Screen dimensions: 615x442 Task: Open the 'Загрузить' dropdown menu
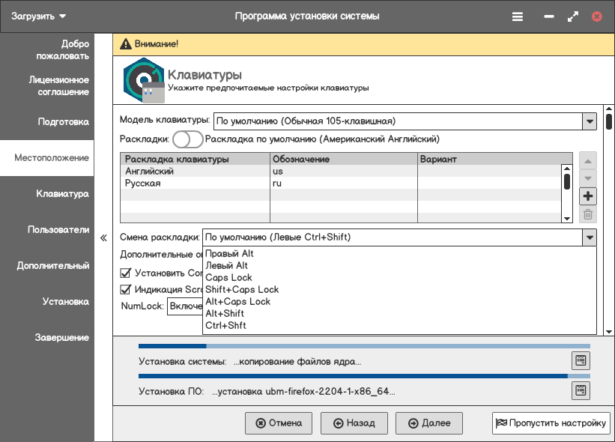point(39,16)
